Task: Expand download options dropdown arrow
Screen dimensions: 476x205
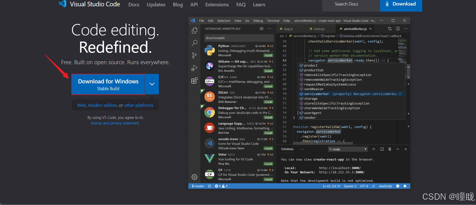Action: (152, 84)
